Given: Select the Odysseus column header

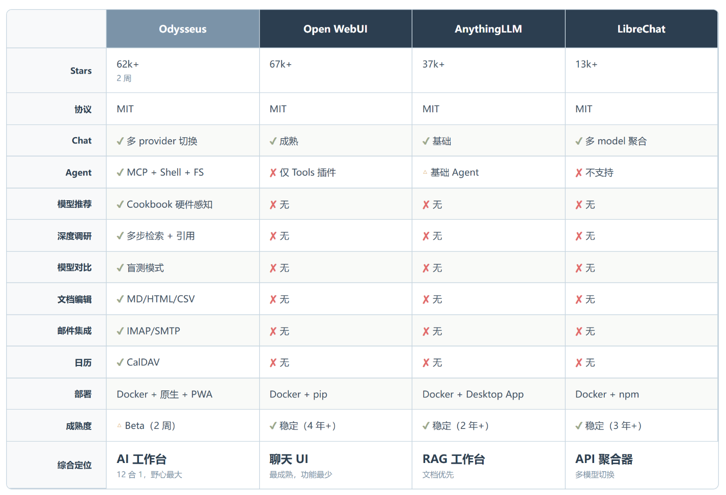Looking at the screenshot, I should (183, 29).
